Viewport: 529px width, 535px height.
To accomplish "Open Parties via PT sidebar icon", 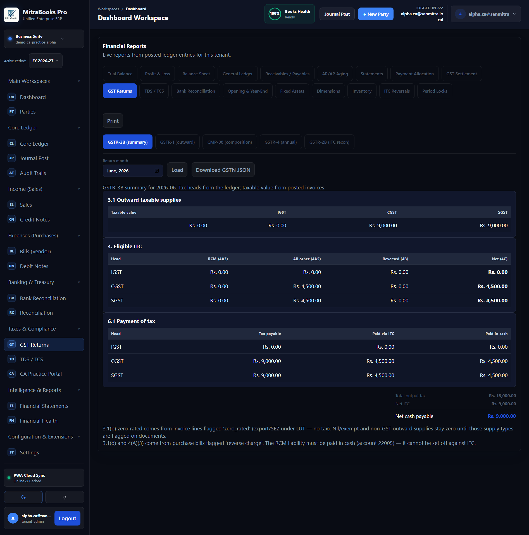I will point(11,112).
